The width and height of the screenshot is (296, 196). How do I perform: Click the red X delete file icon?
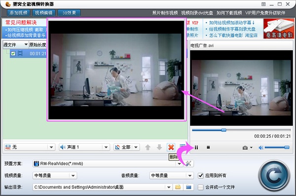click(171, 147)
